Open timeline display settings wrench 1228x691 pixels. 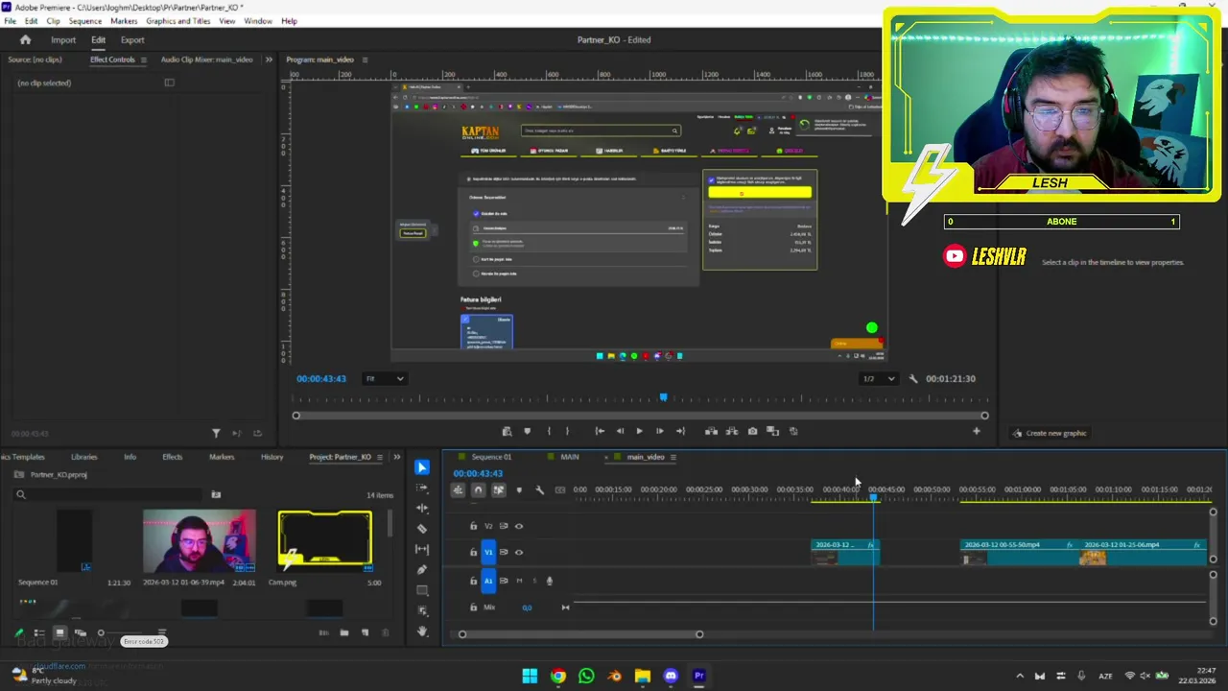tap(539, 490)
